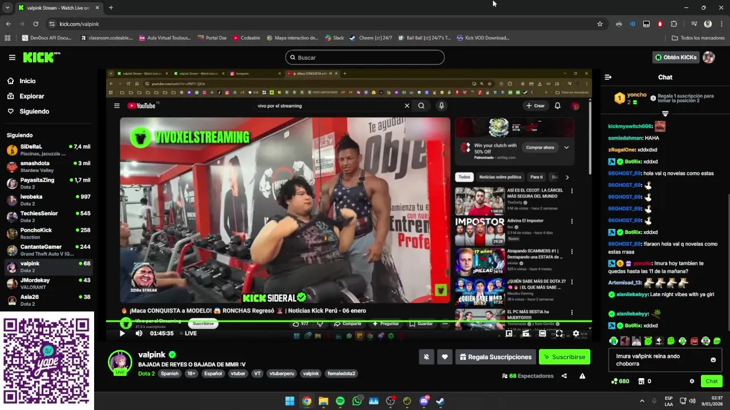Open tab search dropdown arrow
This screenshot has width=730, height=410.
[7, 8]
